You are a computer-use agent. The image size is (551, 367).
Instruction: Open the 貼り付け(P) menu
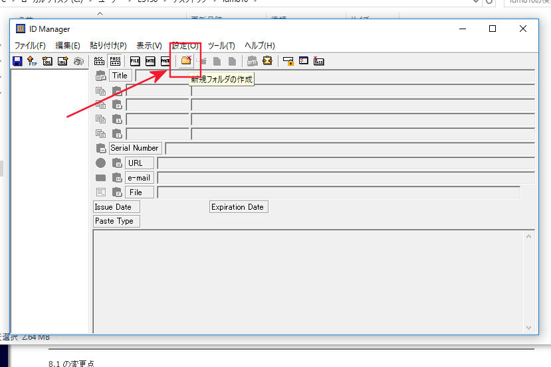click(x=108, y=46)
